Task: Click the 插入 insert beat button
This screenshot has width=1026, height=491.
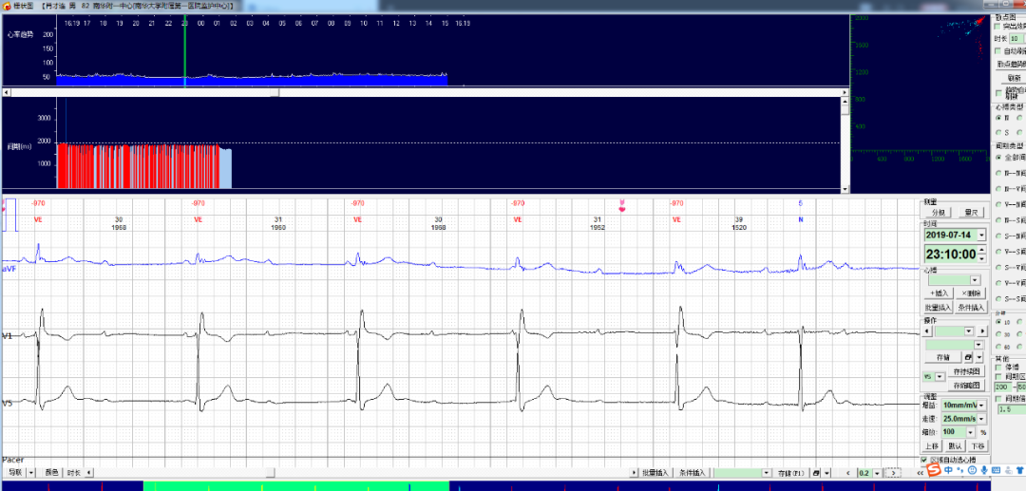Action: [x=939, y=293]
